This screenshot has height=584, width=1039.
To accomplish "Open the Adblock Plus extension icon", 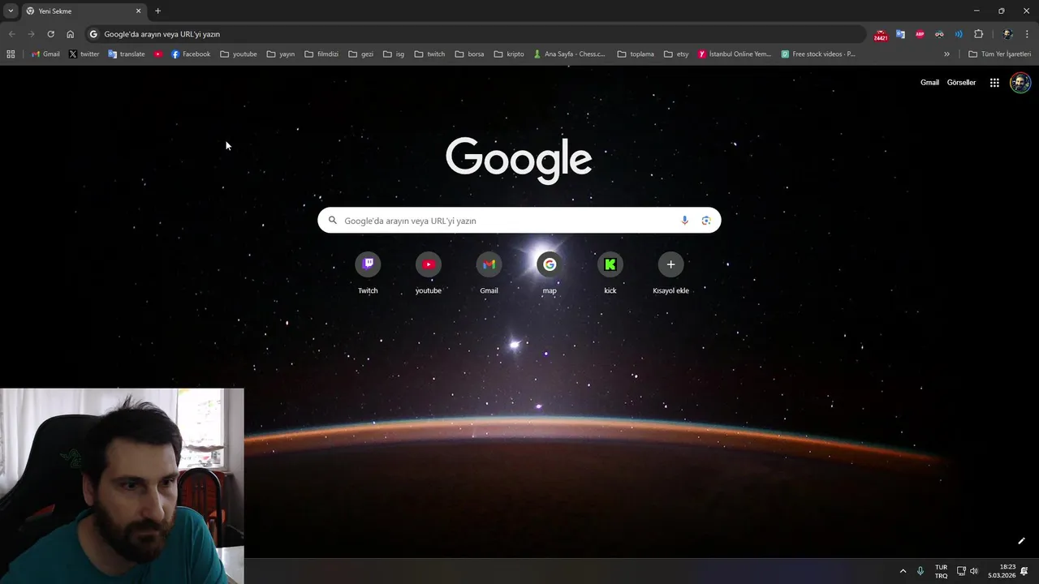I will [x=920, y=34].
